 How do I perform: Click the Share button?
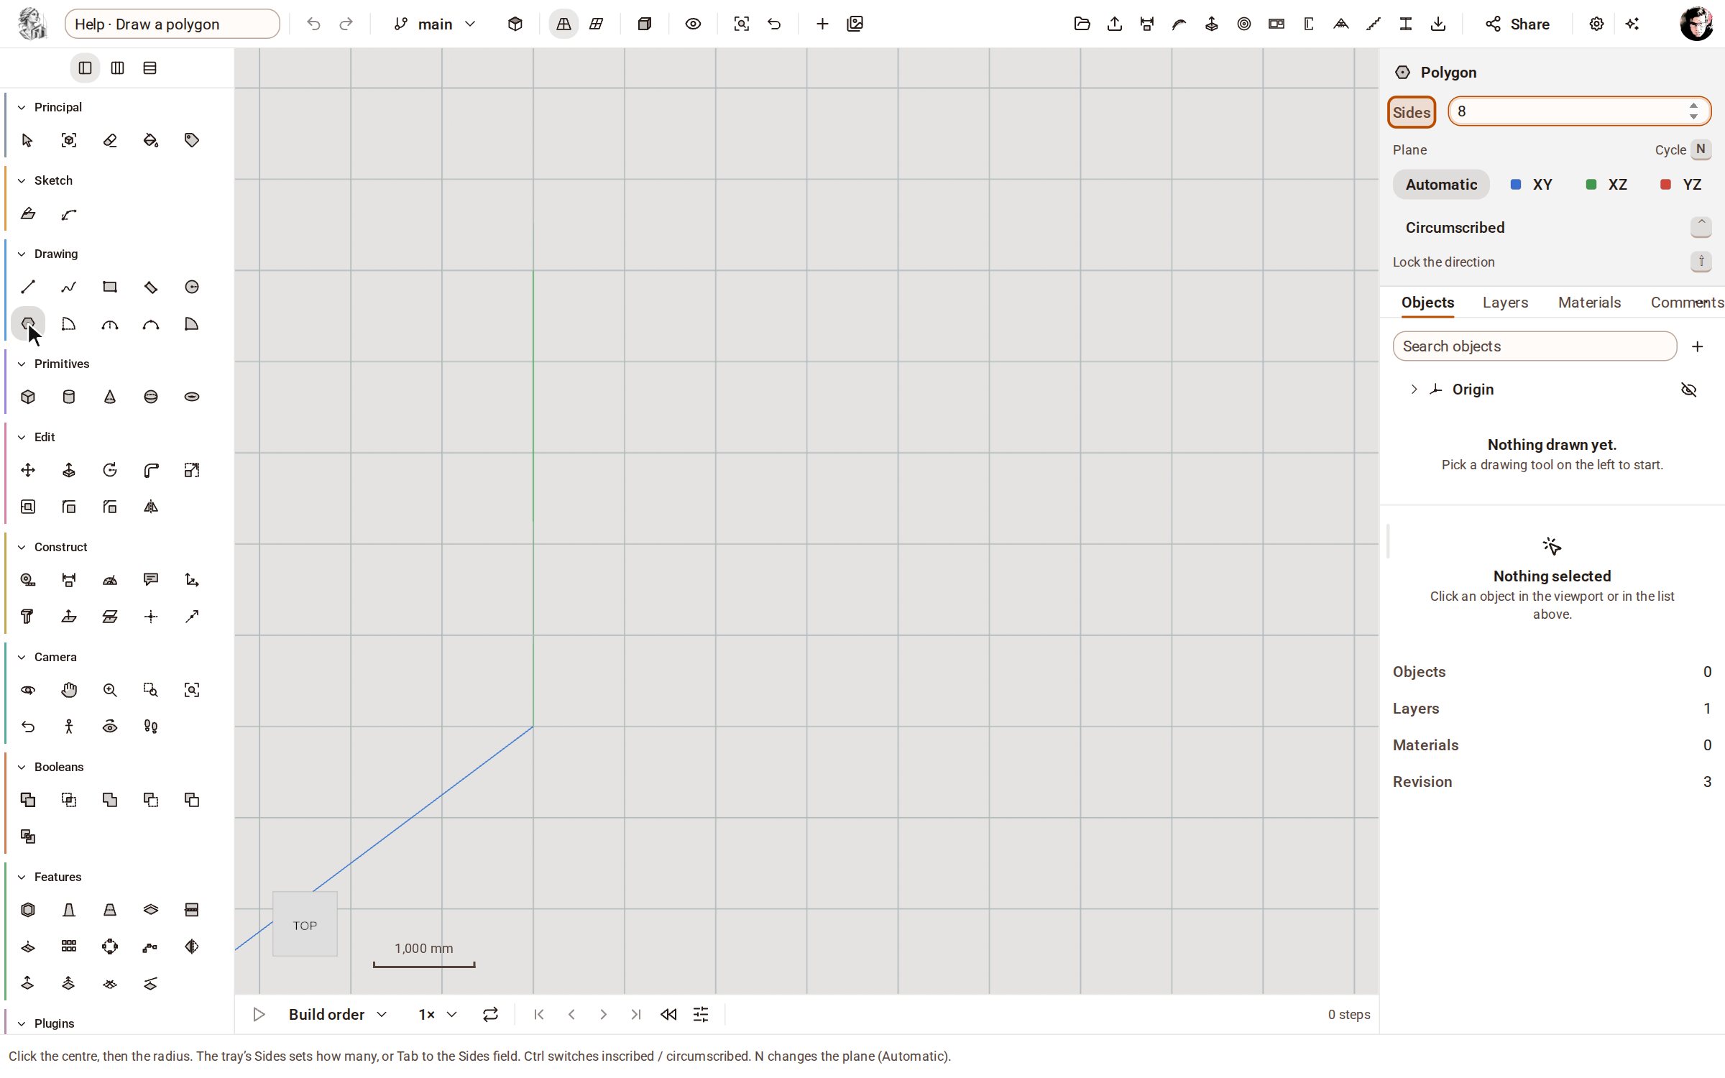pos(1517,24)
